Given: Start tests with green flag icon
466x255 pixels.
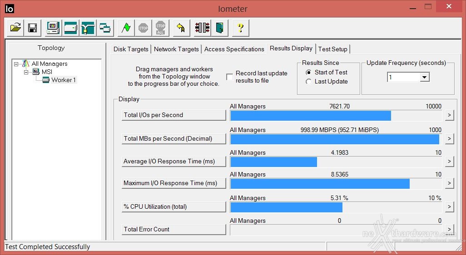Looking at the screenshot, I should (126, 28).
